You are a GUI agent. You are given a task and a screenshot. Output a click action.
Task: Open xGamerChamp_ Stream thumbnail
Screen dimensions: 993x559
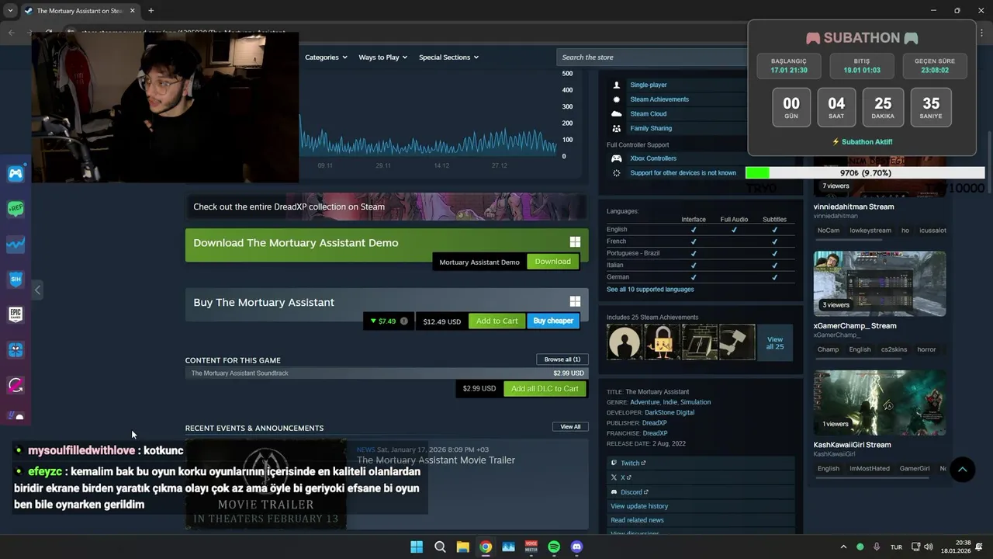880,283
